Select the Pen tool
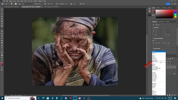Image resolution: width=178 pixels, height=100 pixels. pos(2,46)
